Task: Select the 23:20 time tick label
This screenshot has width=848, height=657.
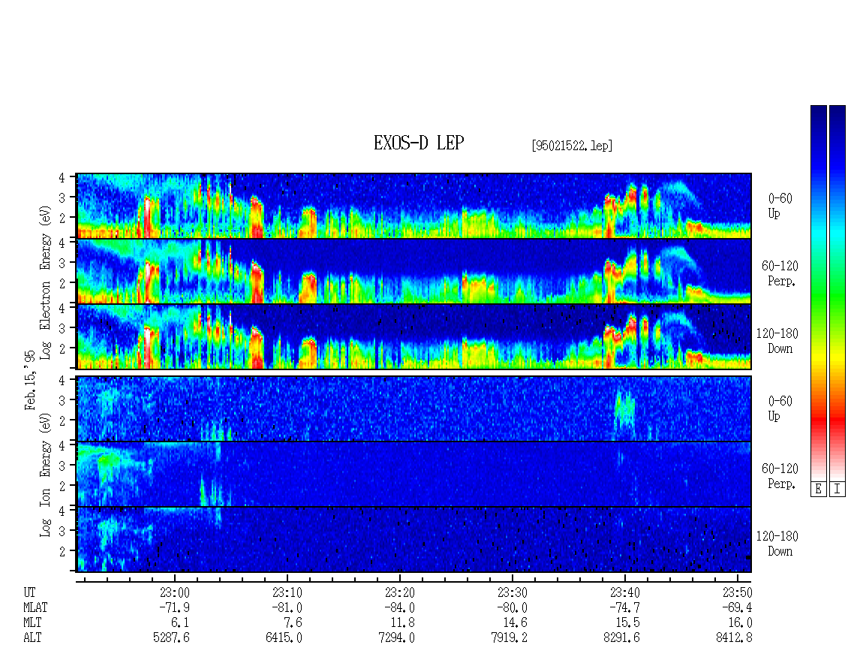Action: click(x=399, y=592)
